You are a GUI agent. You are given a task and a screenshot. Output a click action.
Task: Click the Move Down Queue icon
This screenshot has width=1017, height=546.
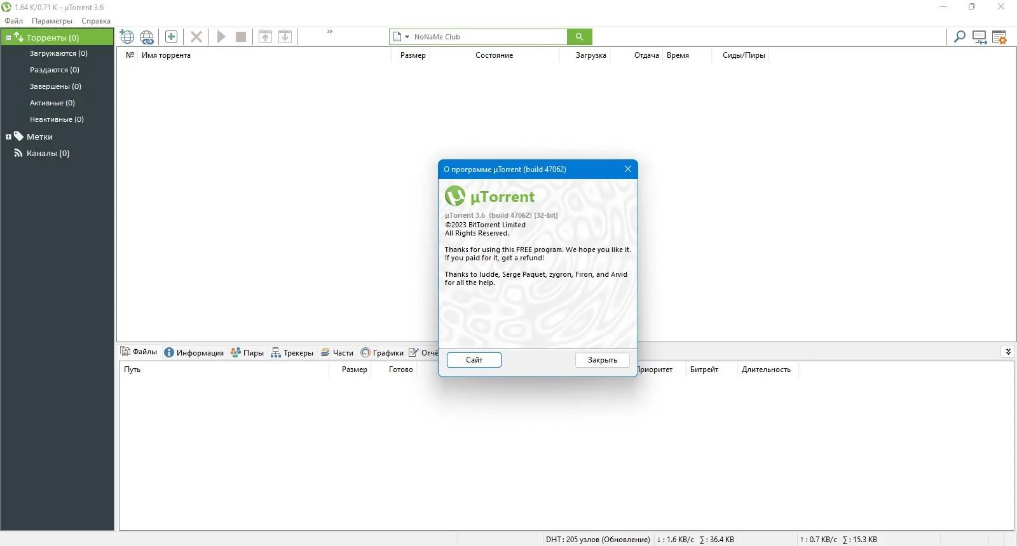click(285, 37)
